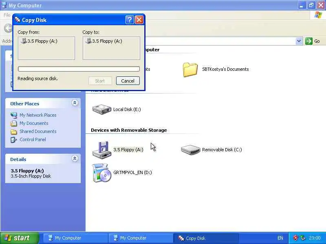This screenshot has width=326, height=244.
Task: Click the Cancel button in Copy Disk
Action: click(x=128, y=81)
